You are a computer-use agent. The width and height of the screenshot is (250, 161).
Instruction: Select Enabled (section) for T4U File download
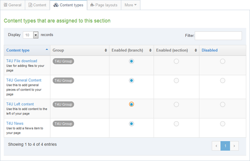[x=176, y=61]
